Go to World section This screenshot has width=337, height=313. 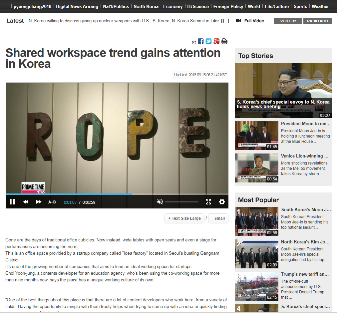coord(254,6)
